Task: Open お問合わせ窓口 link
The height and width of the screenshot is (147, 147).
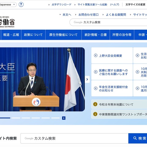Action: (89, 15)
